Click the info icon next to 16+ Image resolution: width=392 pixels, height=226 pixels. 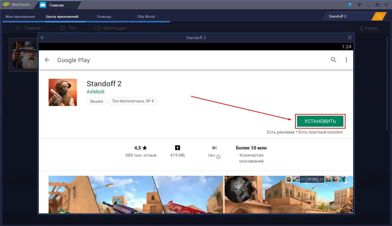[218, 157]
